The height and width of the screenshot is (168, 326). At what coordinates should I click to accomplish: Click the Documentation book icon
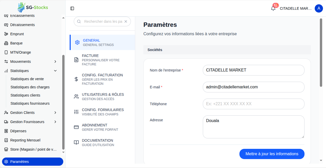(x=76, y=142)
